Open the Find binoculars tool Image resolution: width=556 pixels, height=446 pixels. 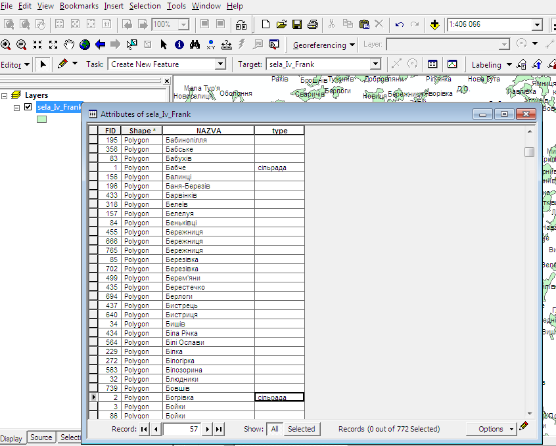195,44
